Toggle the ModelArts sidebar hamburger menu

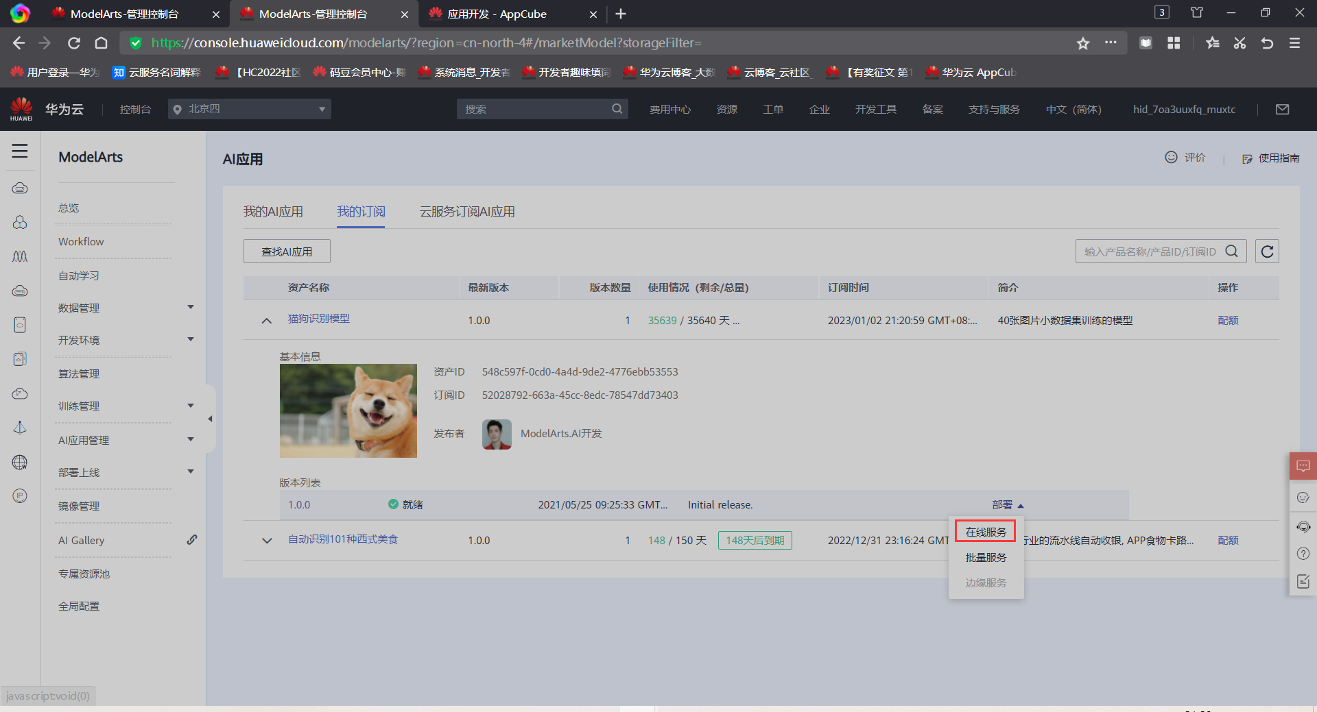coord(20,151)
